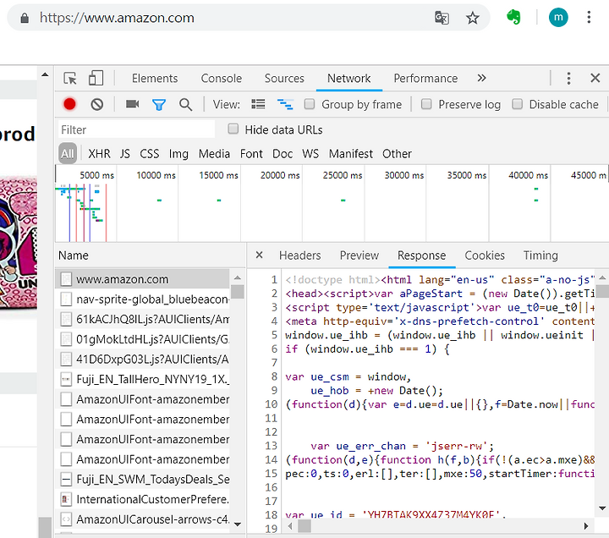Click the address bar URL

pos(117,18)
